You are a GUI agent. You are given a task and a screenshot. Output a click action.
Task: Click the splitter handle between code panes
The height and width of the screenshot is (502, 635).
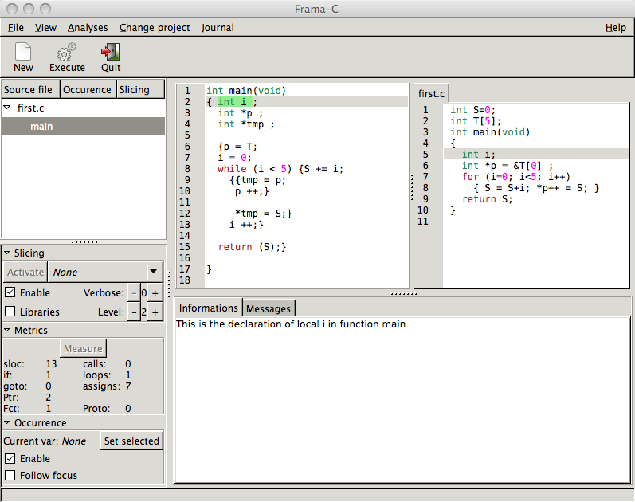pos(411,187)
